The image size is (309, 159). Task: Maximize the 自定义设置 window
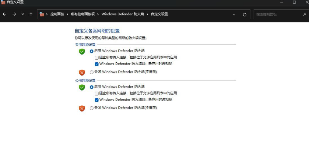(x=294, y=2)
